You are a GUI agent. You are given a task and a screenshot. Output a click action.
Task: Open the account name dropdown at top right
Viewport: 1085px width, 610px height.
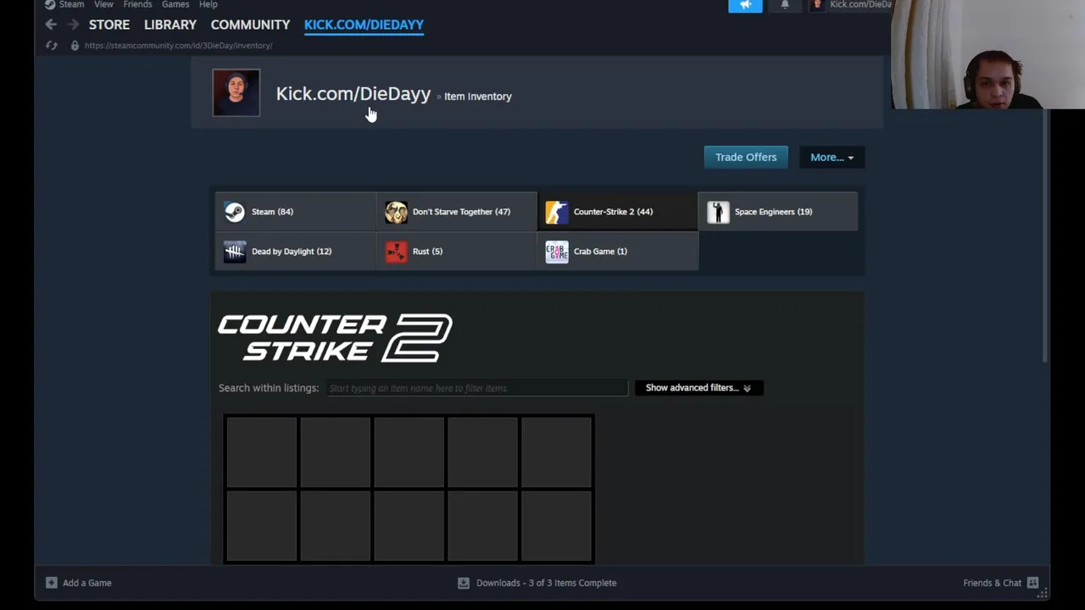pyautogui.click(x=860, y=4)
